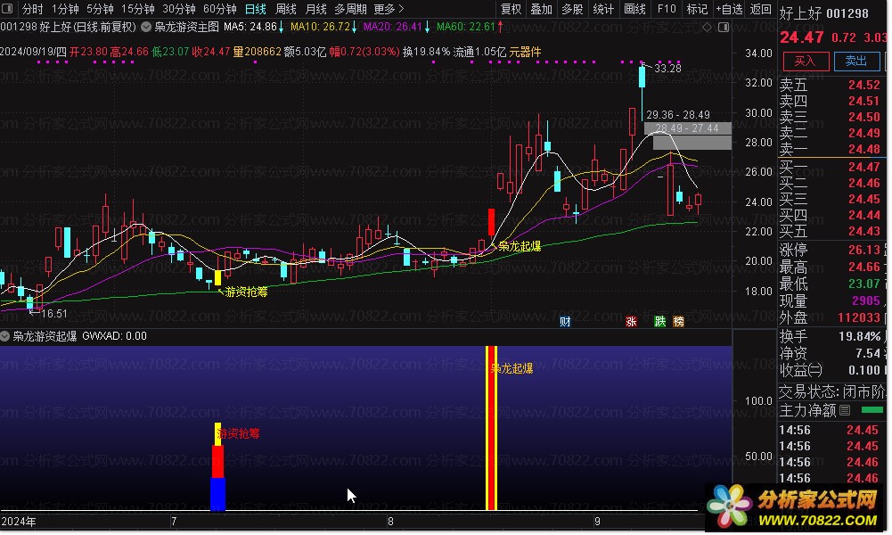The height and width of the screenshot is (535, 892).
Task: Click the 买一 price 24.47
Action: [863, 167]
